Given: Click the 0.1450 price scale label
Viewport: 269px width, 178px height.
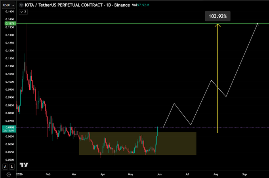Looking at the screenshot, I should [10, 11].
